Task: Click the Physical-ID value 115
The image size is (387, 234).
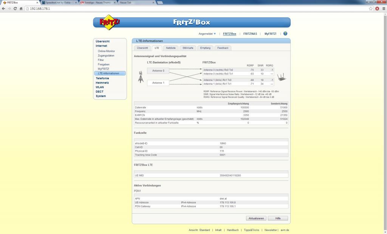Action: 221,151
